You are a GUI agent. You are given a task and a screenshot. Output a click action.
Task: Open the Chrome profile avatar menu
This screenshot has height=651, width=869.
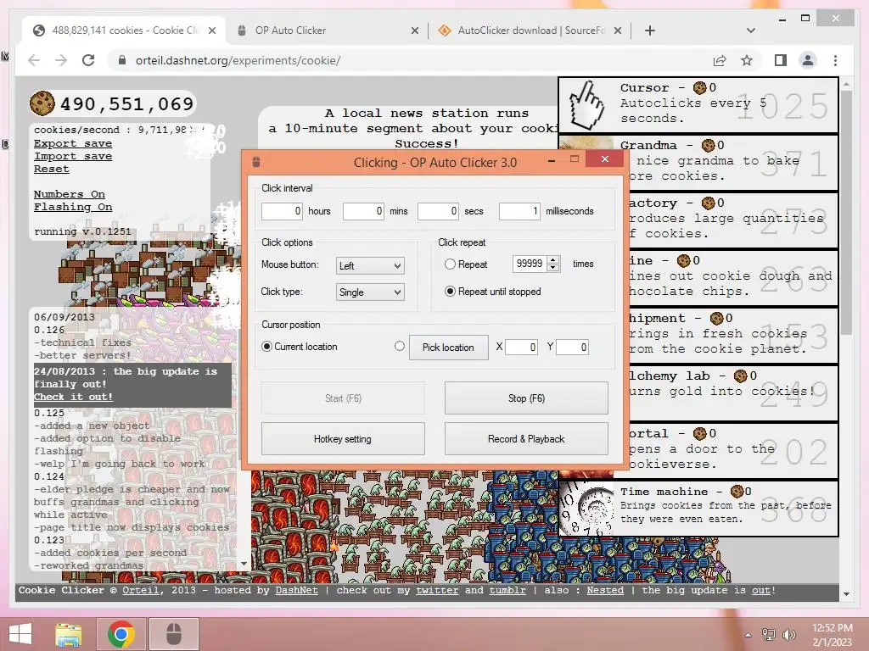coord(808,60)
